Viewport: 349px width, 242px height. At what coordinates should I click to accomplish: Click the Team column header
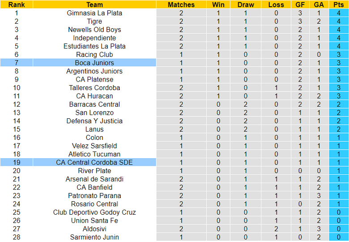pyautogui.click(x=94, y=4)
